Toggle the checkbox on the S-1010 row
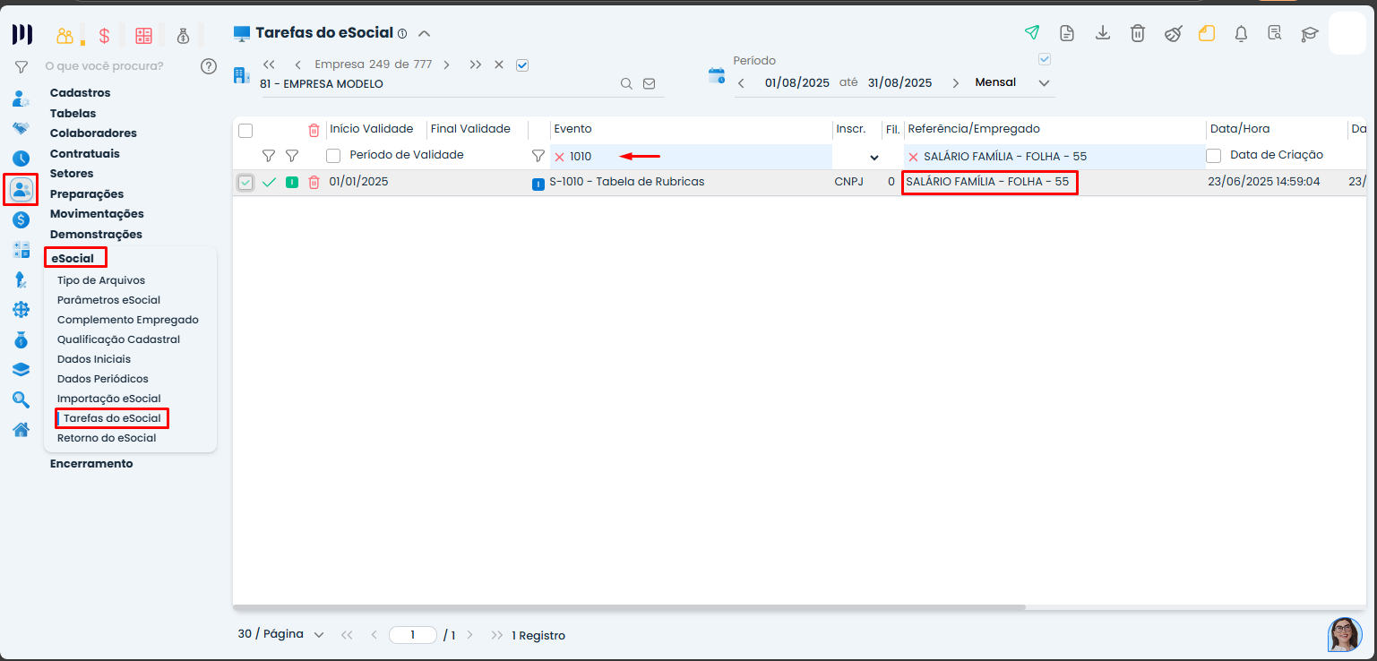Screen dimensions: 1377x661 [x=245, y=183]
